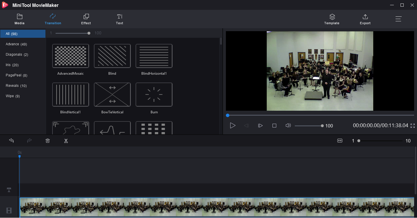Image resolution: width=417 pixels, height=218 pixels.
Task: Enter full screen preview mode
Action: click(413, 126)
